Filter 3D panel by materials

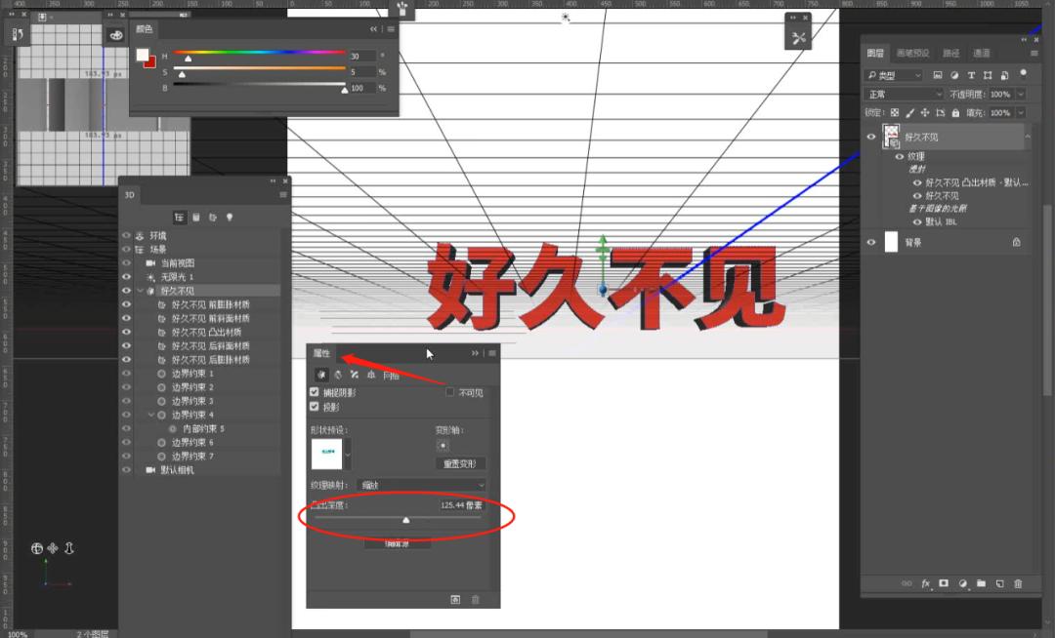pos(213,218)
